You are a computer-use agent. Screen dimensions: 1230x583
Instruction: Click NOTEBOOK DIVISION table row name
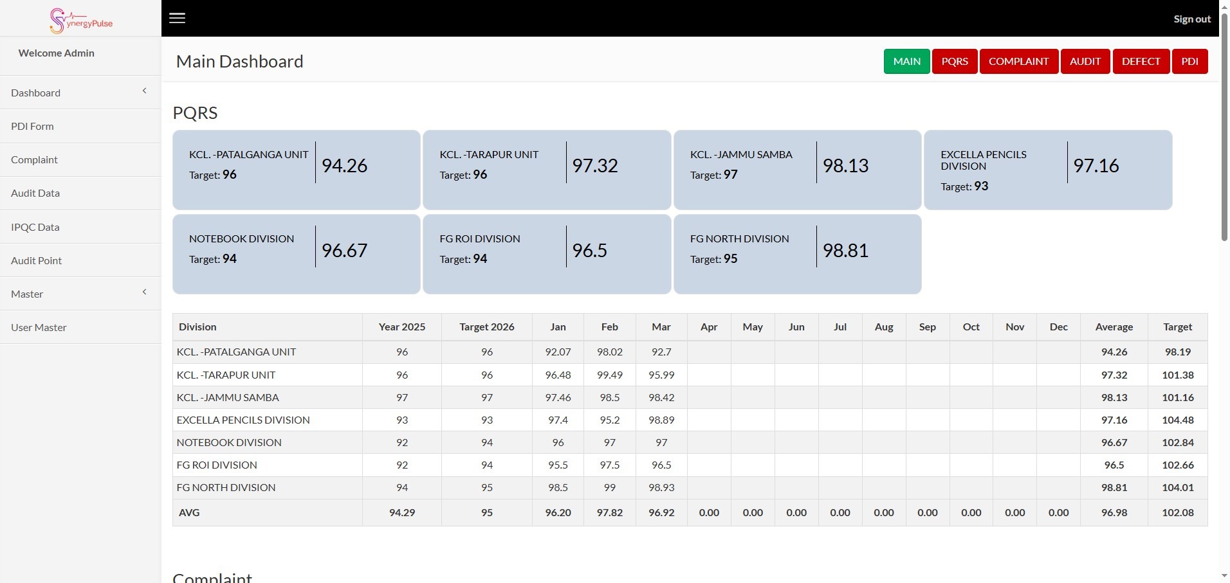click(229, 442)
